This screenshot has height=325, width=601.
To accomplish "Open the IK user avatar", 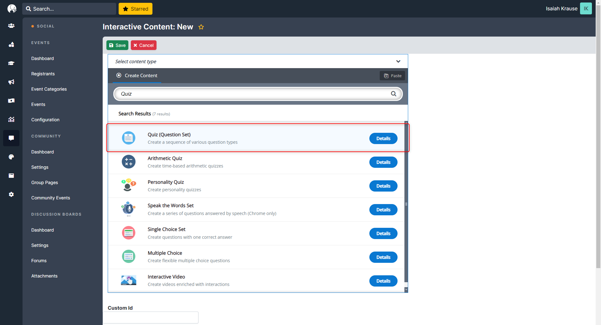I will pos(586,8).
